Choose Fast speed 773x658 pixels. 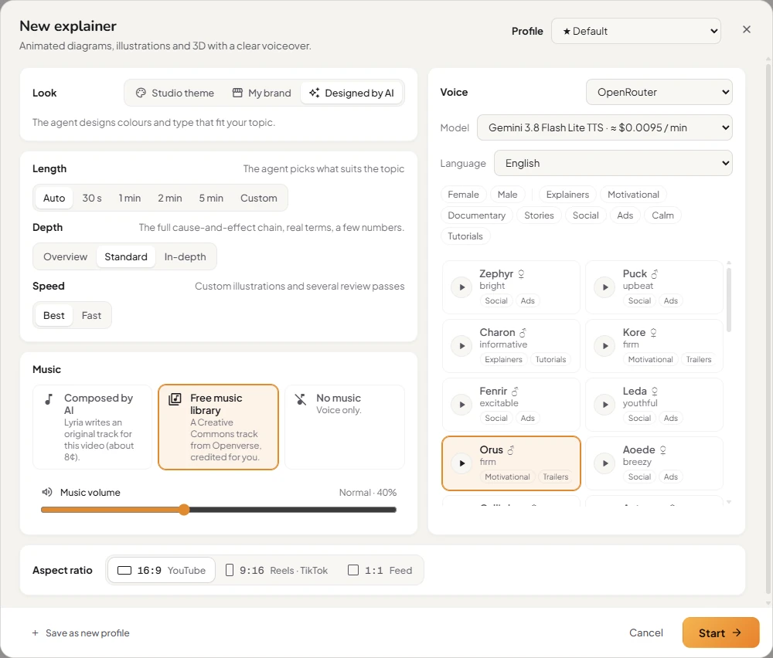click(x=92, y=315)
